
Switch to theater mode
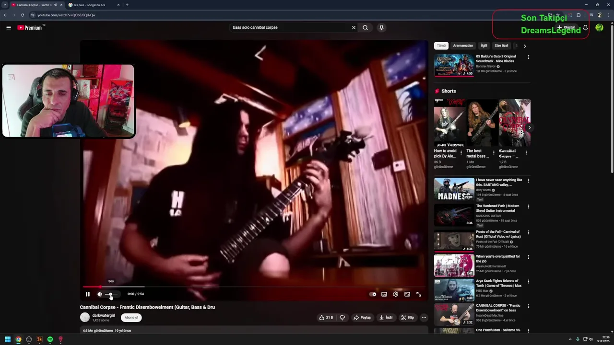click(x=407, y=294)
